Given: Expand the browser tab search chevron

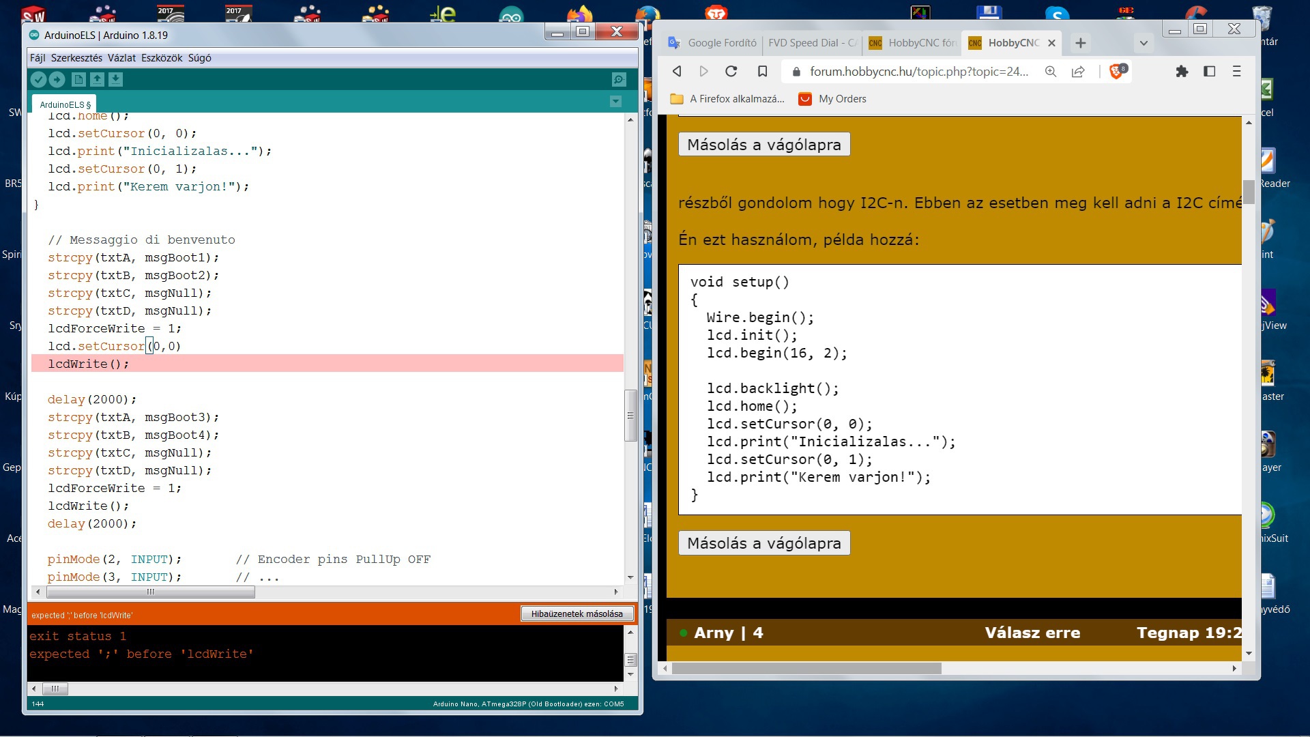Looking at the screenshot, I should pyautogui.click(x=1144, y=43).
